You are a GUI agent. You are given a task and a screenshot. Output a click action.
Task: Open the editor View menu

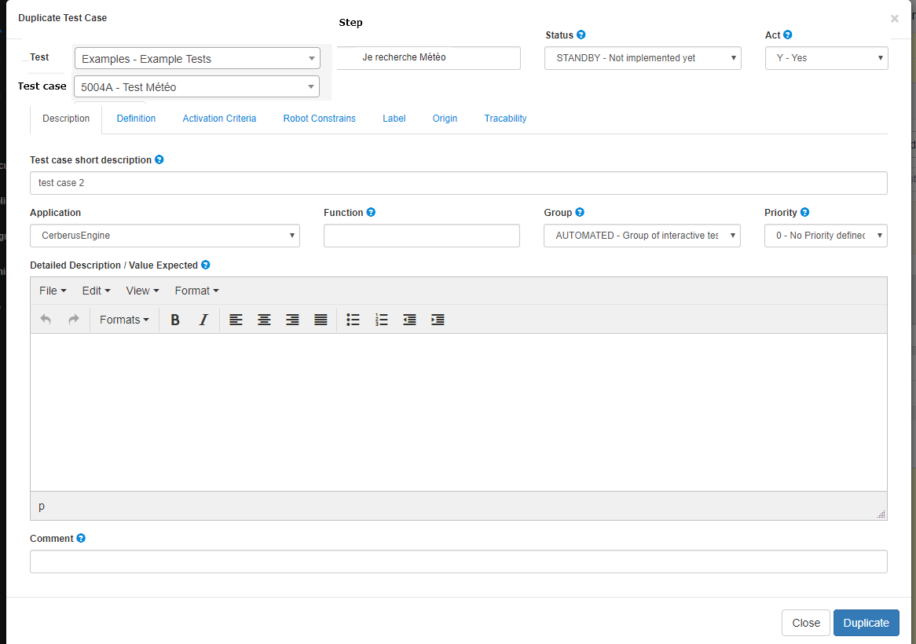142,291
